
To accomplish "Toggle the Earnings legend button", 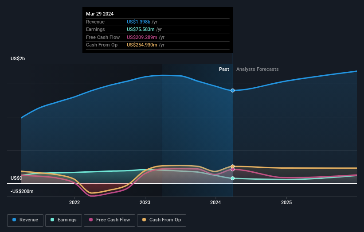I will pos(63,220).
